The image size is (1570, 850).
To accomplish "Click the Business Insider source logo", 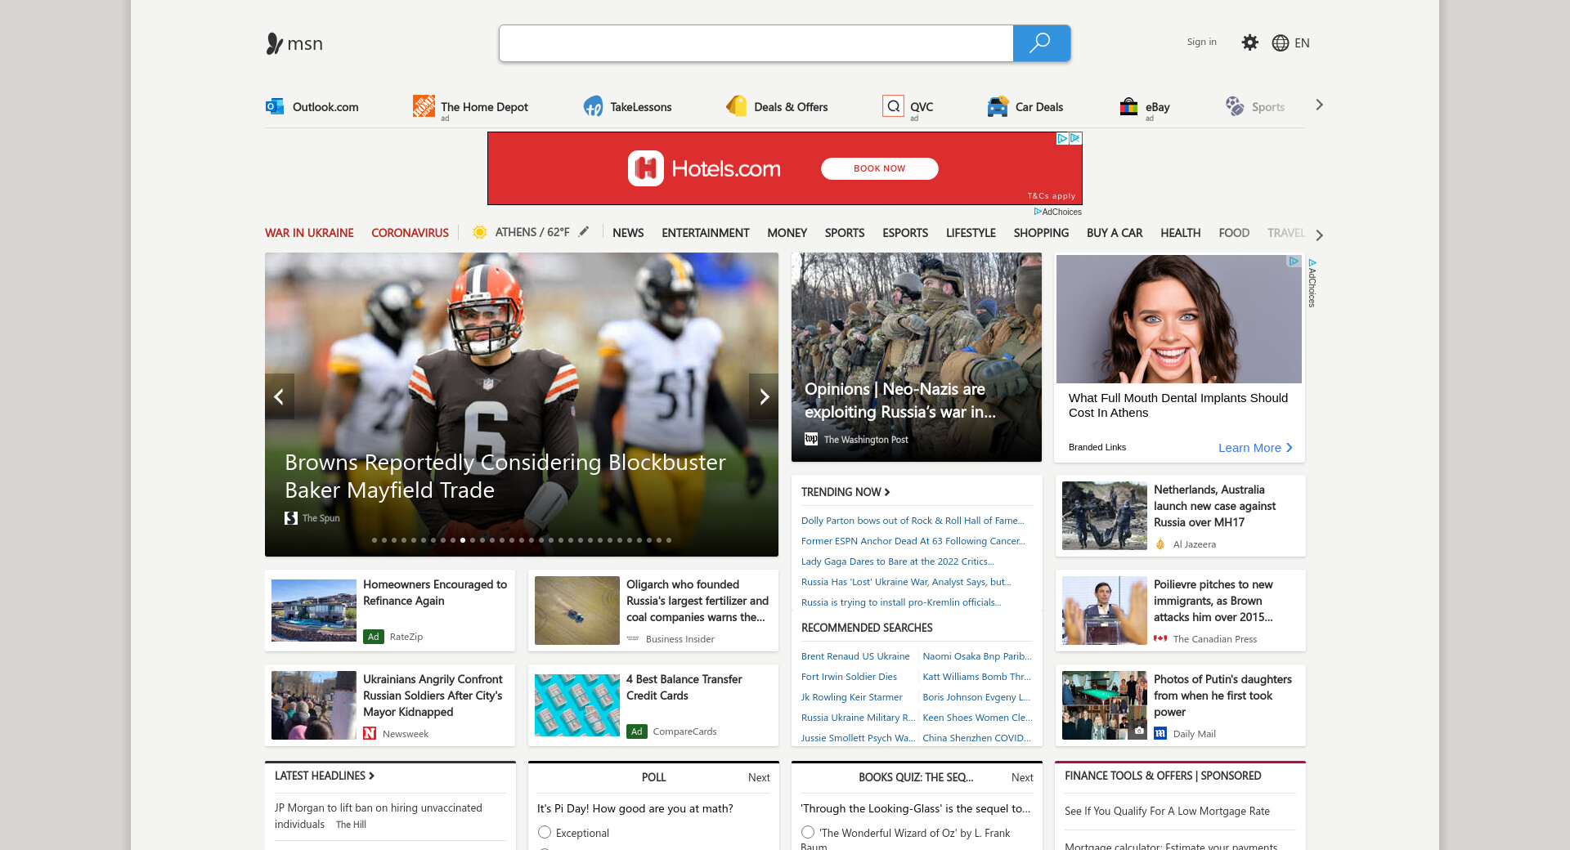I will (x=633, y=638).
